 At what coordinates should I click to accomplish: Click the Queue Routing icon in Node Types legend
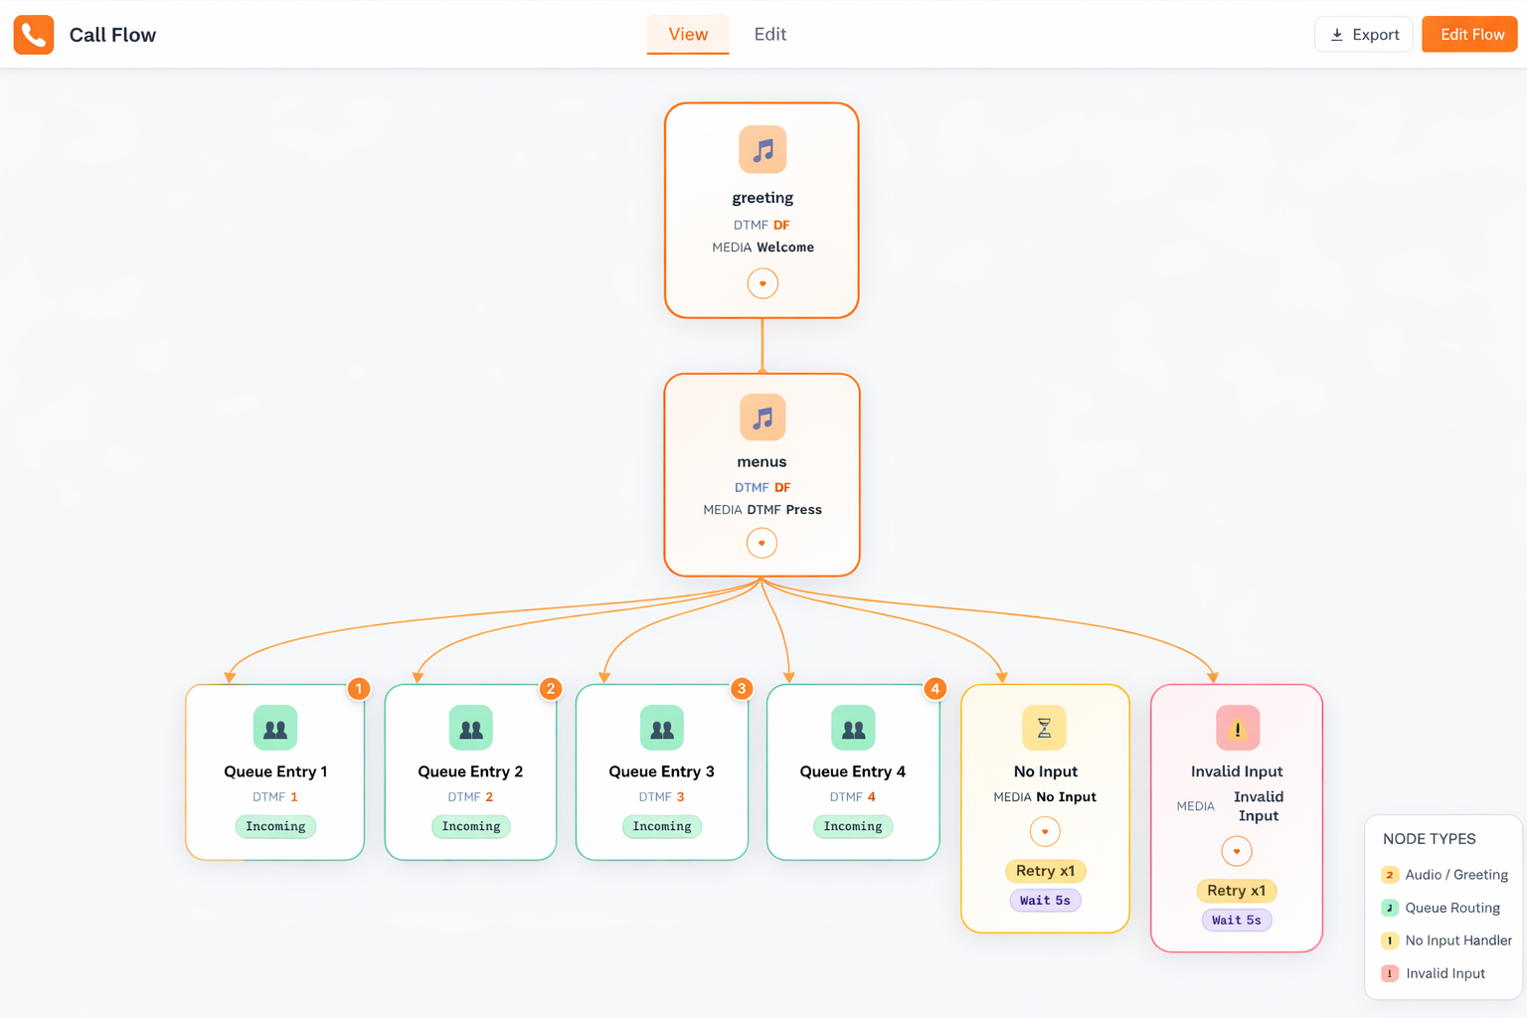1389,908
